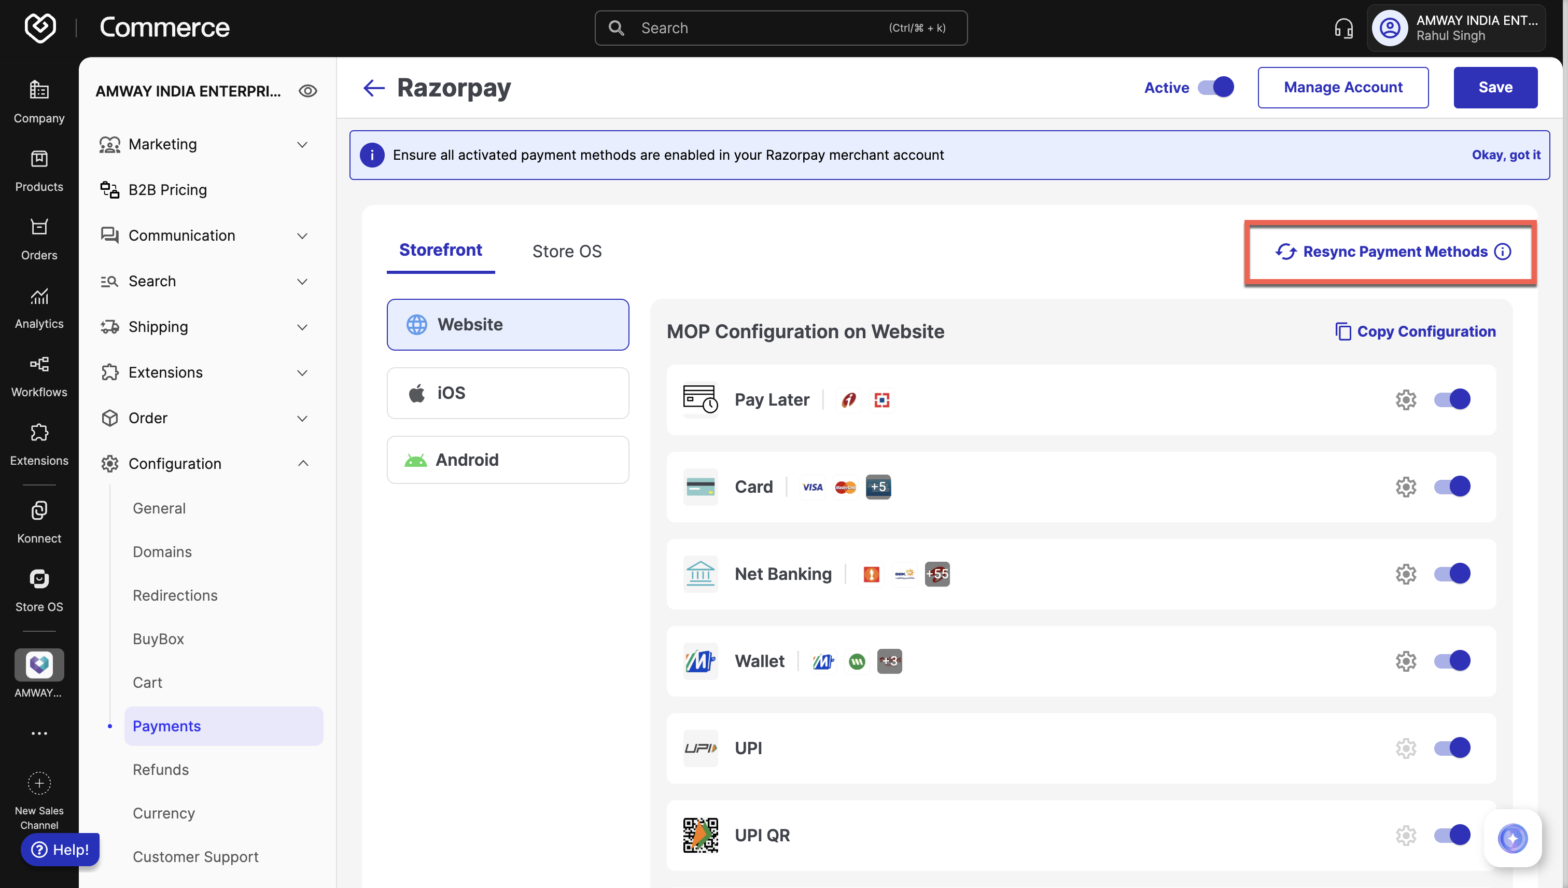1568x888 pixels.
Task: Collapse the Configuration menu
Action: [x=204, y=464]
